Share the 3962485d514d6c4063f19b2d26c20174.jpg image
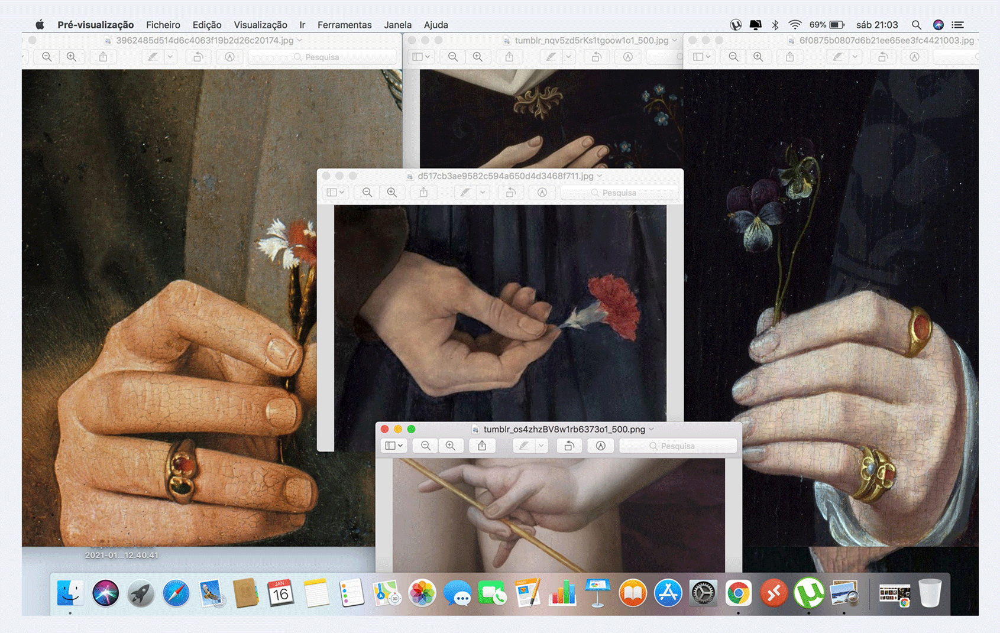The width and height of the screenshot is (1000, 633). [103, 57]
